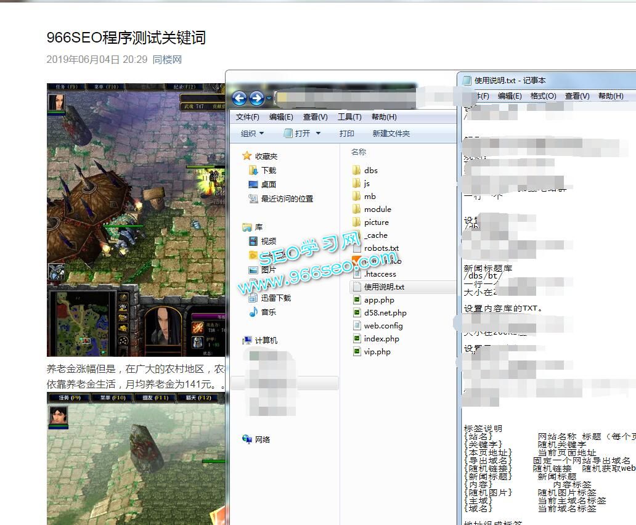
Task: Click the 盟友 (F11) button in the lower game screenshot
Action: point(155,397)
